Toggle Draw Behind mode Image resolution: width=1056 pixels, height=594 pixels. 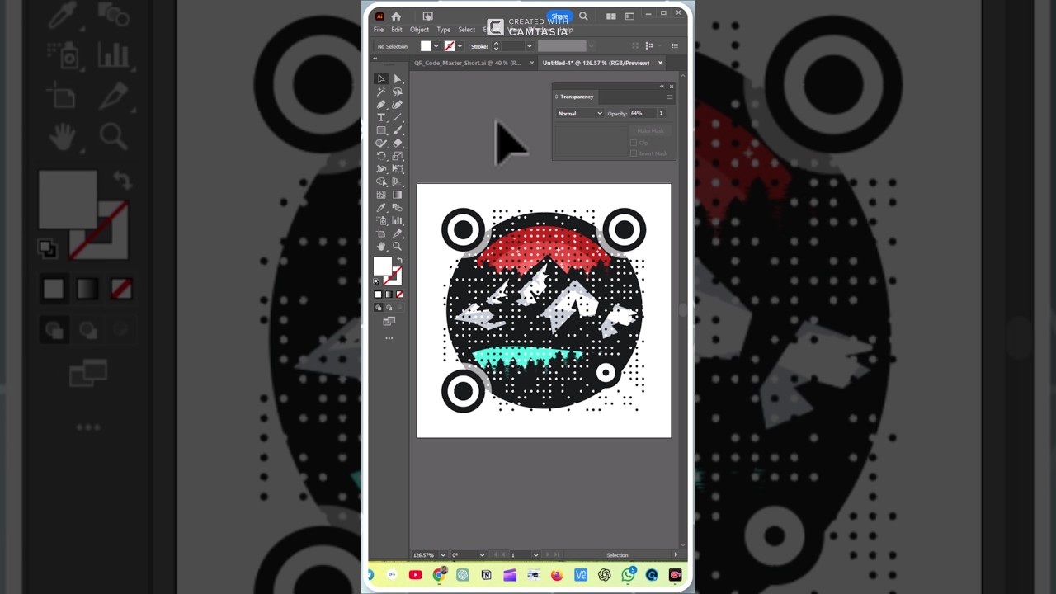(x=389, y=308)
